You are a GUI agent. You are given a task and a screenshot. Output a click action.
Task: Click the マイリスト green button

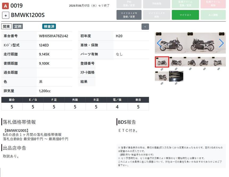pos(185,15)
